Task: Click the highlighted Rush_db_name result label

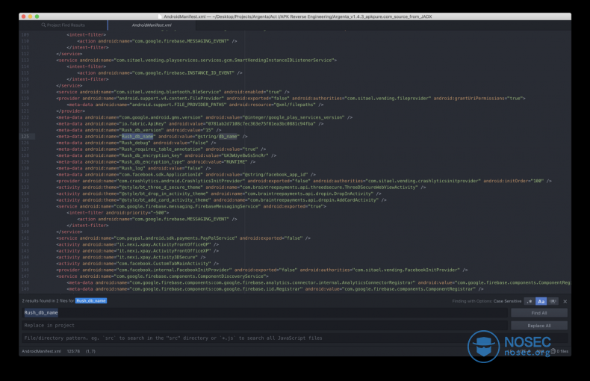Action: pyautogui.click(x=91, y=301)
